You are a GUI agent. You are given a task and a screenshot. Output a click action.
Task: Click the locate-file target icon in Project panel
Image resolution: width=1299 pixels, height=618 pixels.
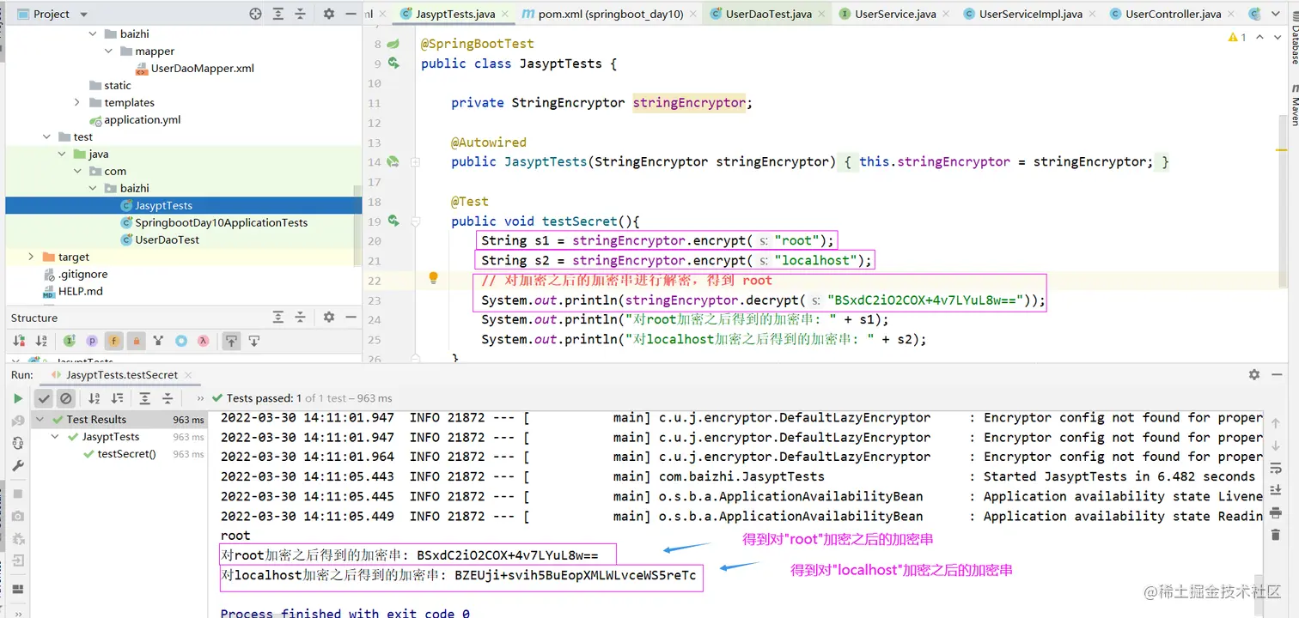(x=255, y=14)
